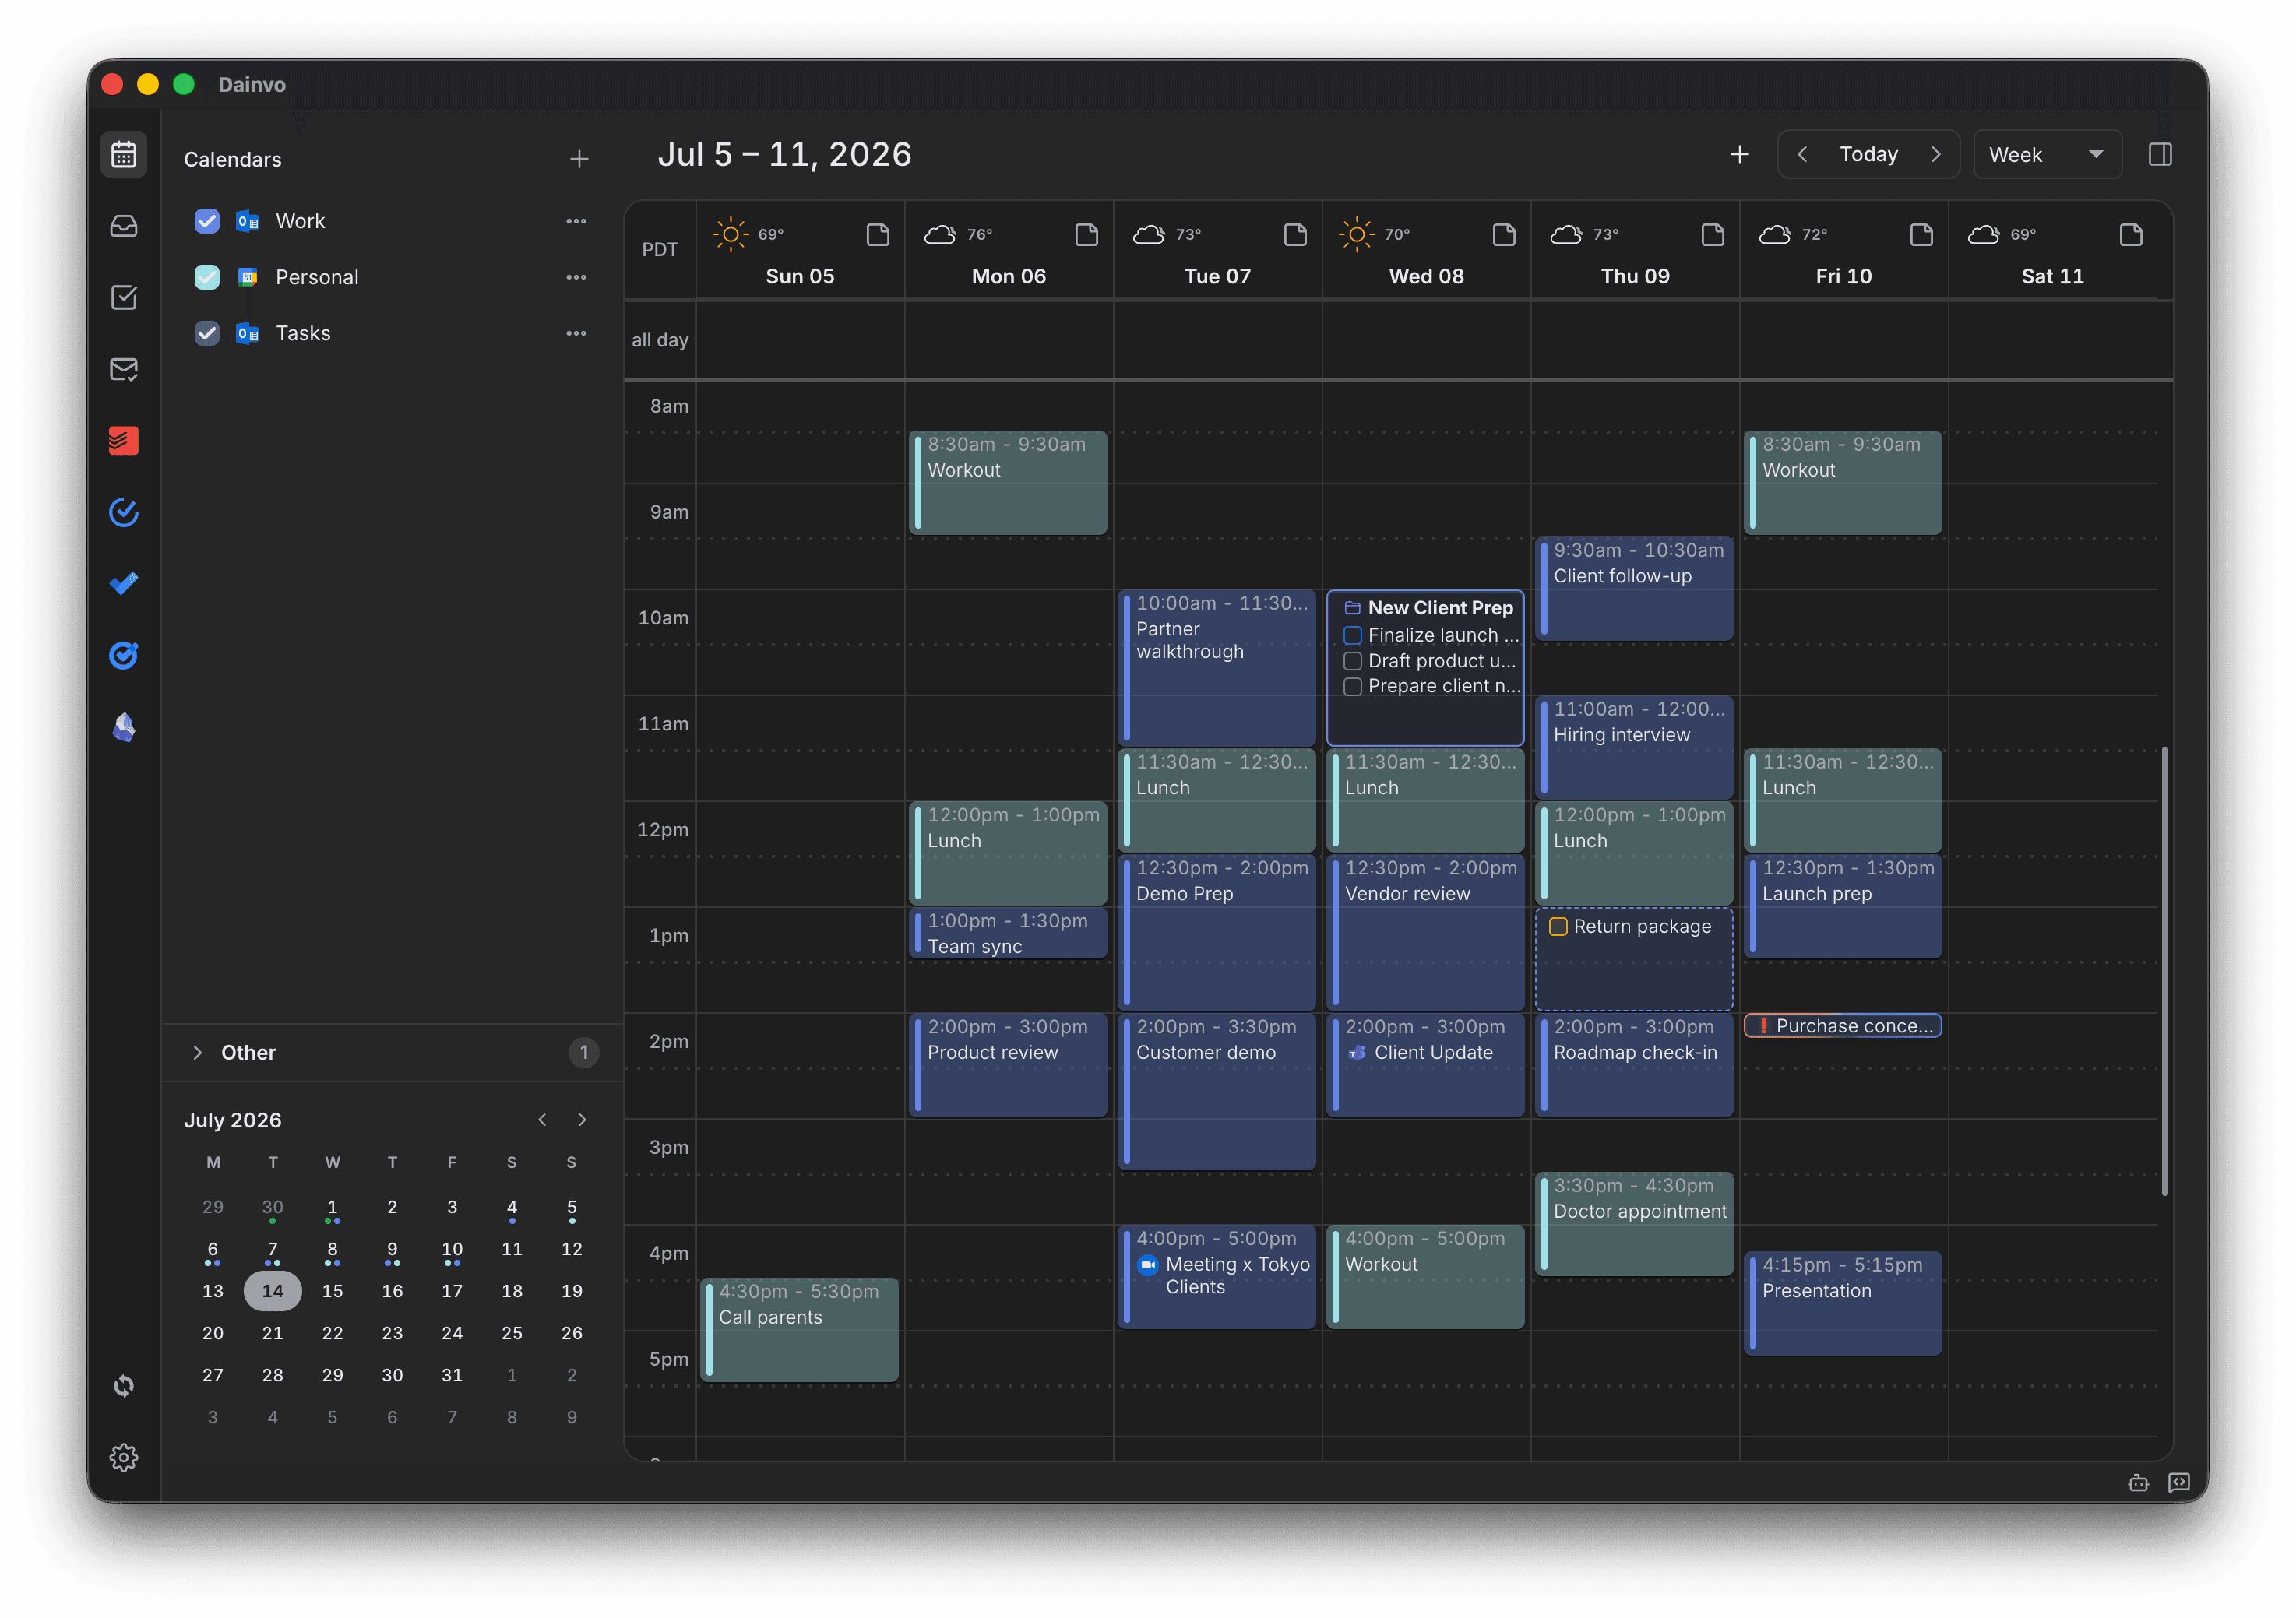Expand the Other calendars section
The width and height of the screenshot is (2296, 1618).
(x=197, y=1052)
